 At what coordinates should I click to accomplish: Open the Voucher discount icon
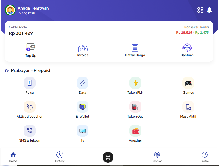(x=135, y=131)
